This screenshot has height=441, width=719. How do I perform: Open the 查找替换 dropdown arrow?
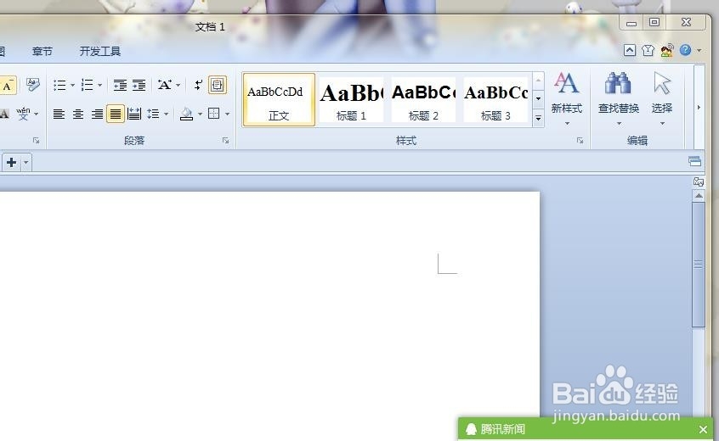619,124
